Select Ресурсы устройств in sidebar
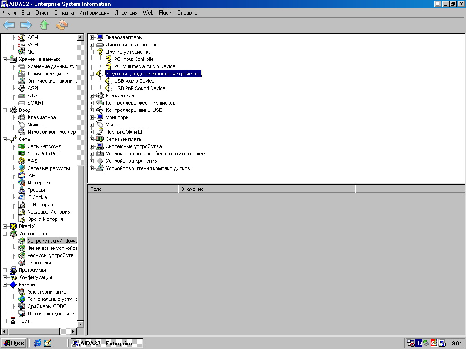 pos(50,255)
